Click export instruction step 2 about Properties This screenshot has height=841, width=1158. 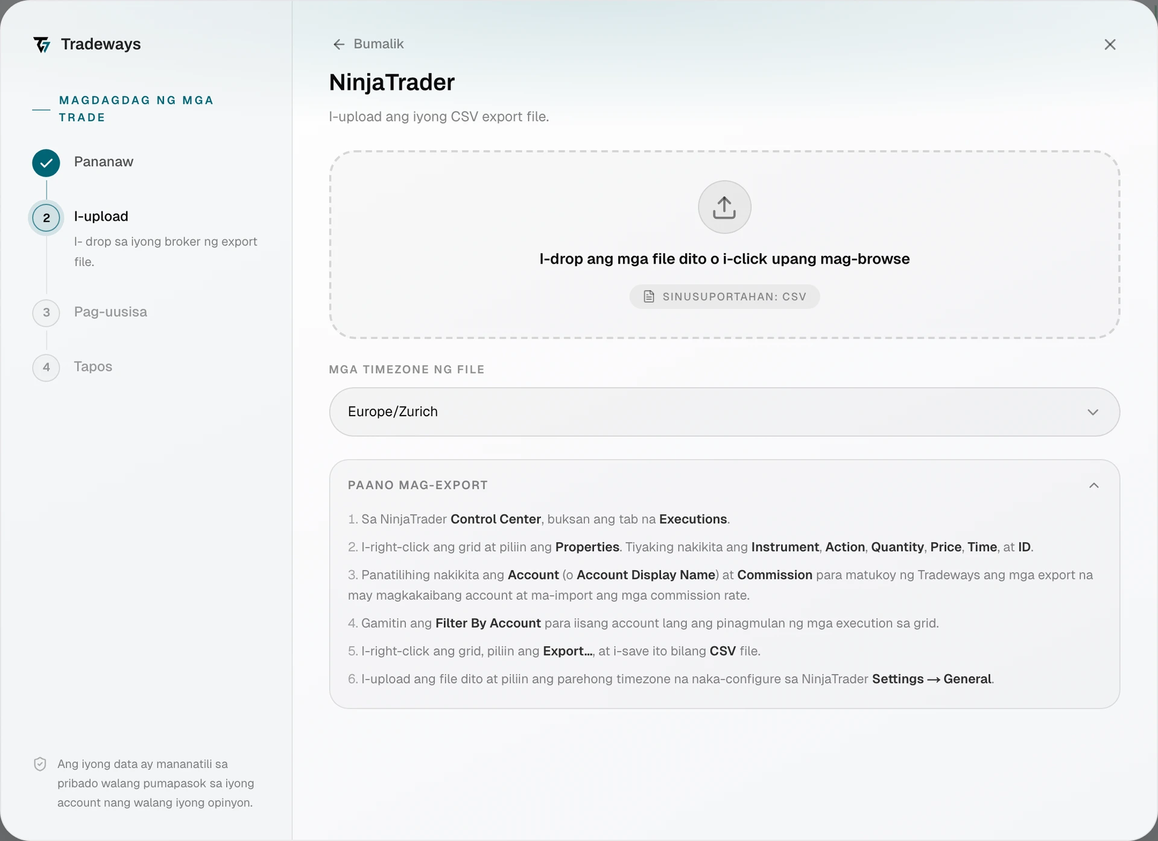691,547
